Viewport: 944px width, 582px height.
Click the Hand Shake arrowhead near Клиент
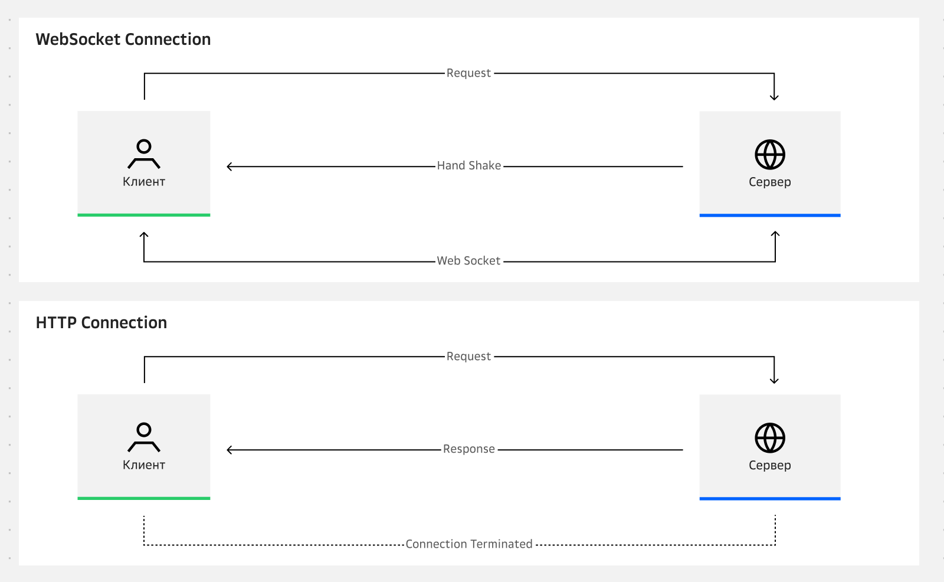[x=230, y=167]
